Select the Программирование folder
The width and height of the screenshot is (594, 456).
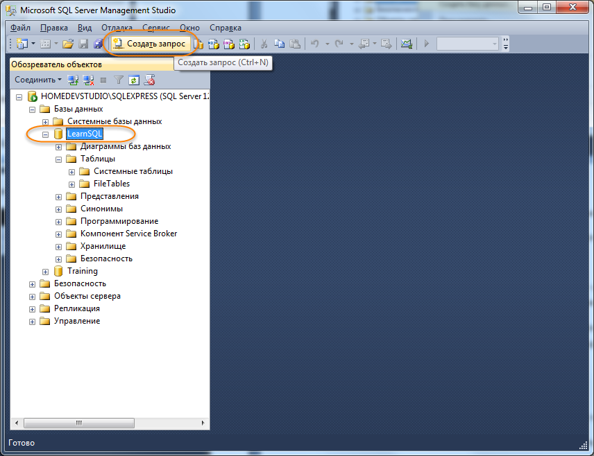pyautogui.click(x=119, y=221)
